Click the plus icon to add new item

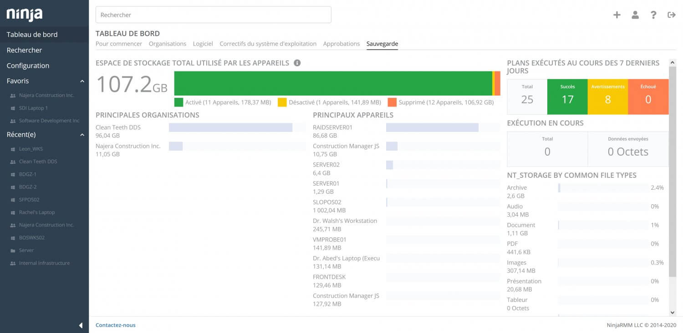(x=617, y=15)
